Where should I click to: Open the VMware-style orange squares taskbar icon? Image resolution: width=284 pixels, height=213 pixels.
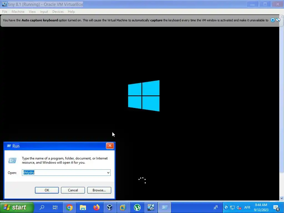pyautogui.click(x=123, y=207)
